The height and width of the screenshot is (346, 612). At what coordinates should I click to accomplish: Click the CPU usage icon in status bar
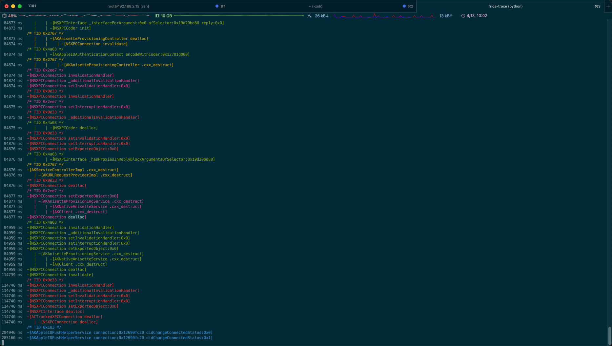[x=4, y=16]
